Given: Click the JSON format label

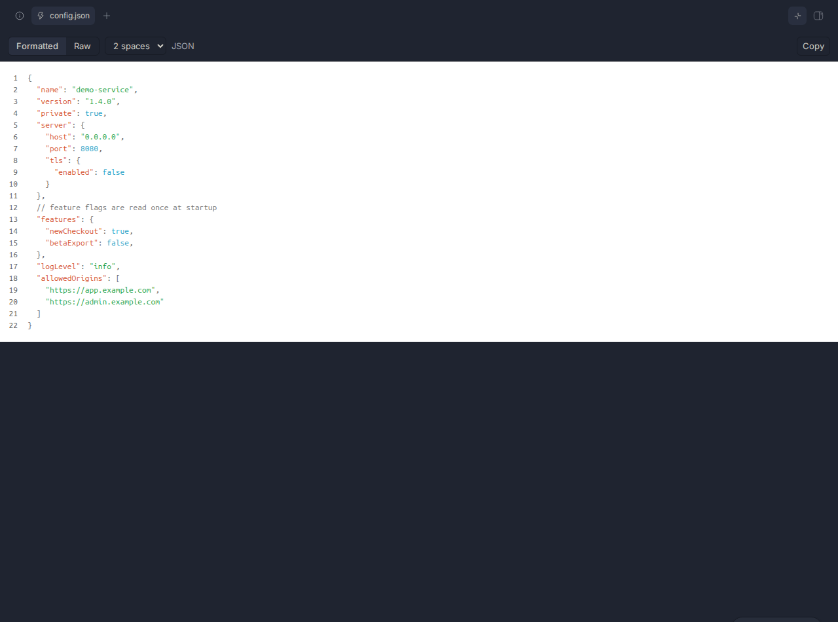Looking at the screenshot, I should pyautogui.click(x=183, y=46).
